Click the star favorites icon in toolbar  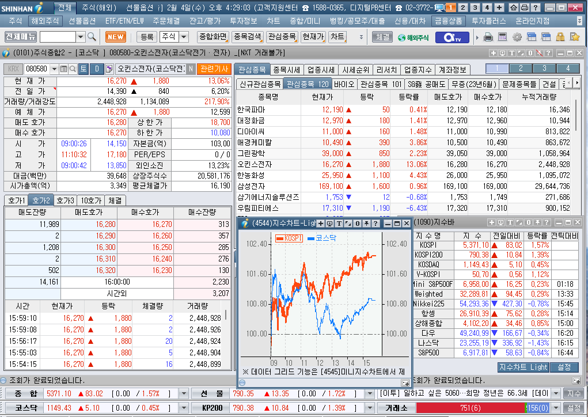coord(575,37)
